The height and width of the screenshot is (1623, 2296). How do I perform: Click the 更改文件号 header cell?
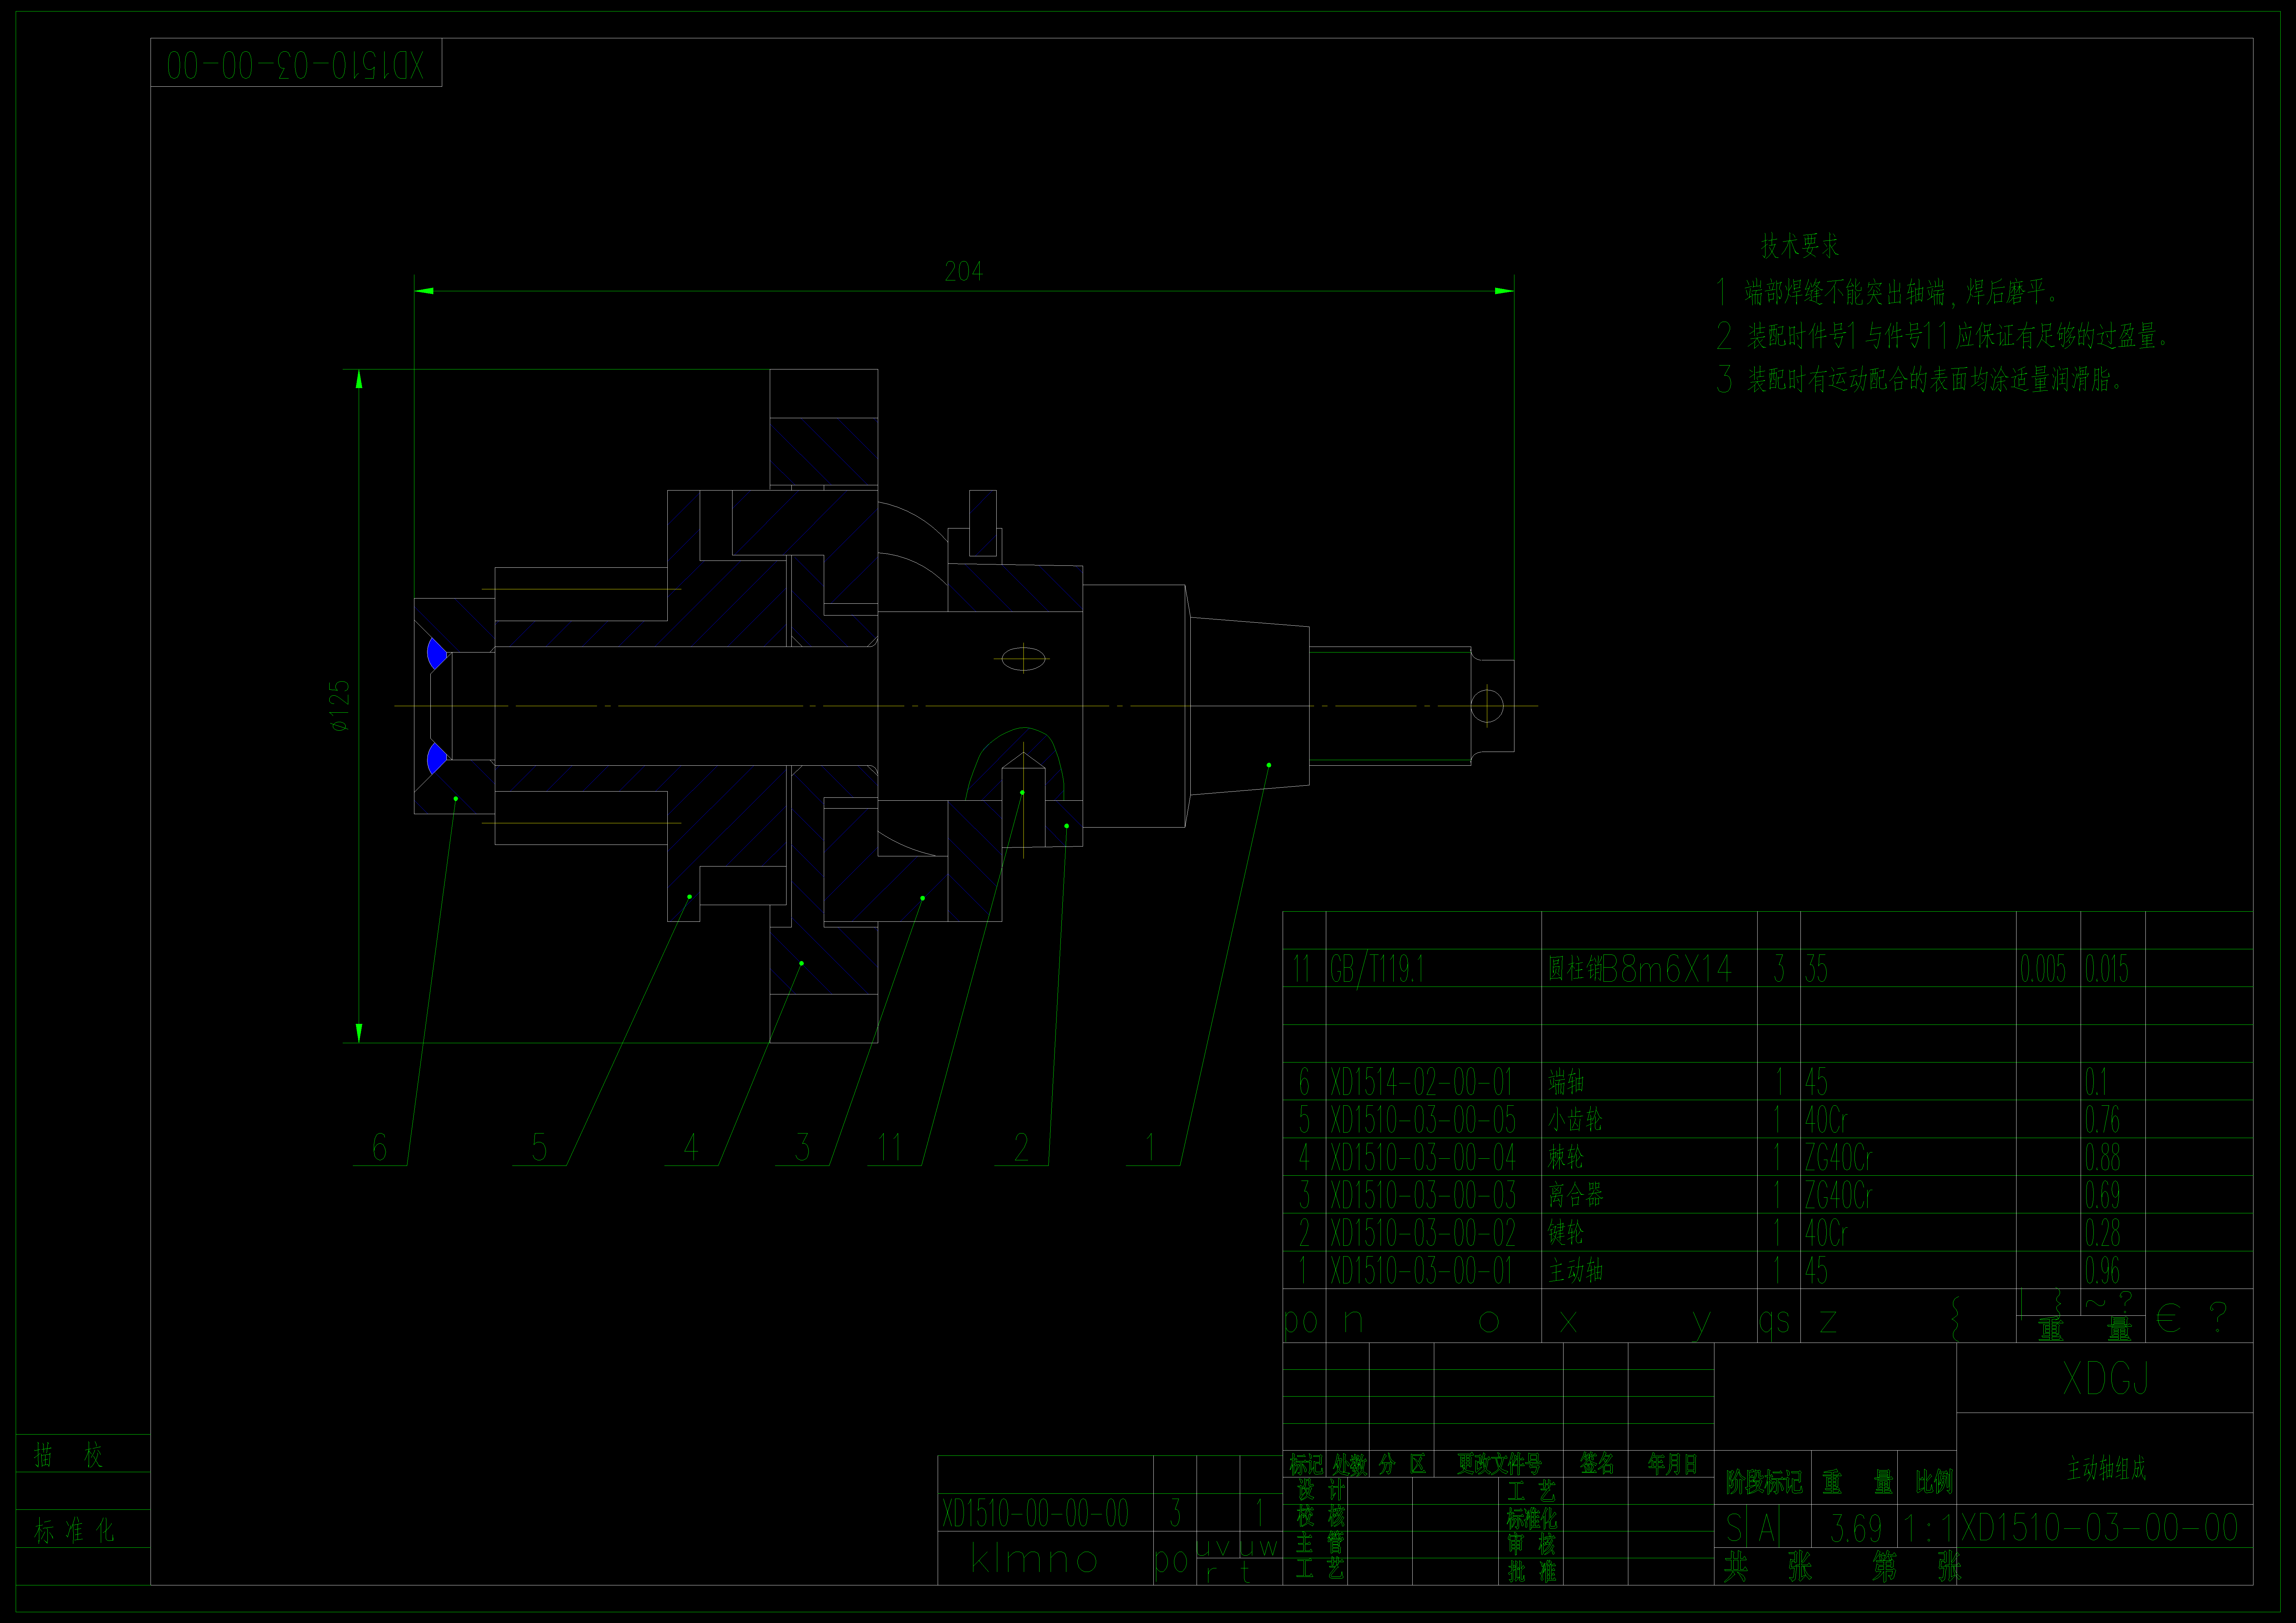point(1499,1464)
